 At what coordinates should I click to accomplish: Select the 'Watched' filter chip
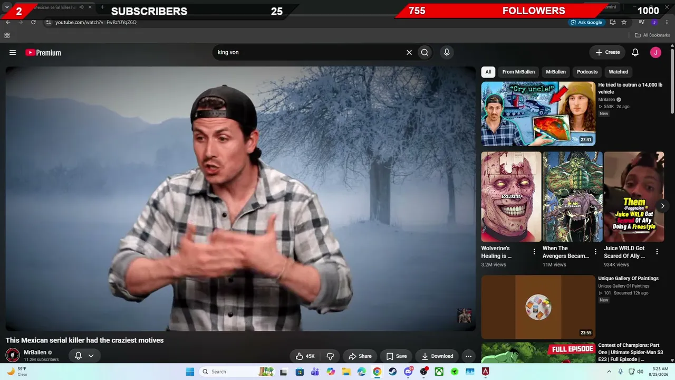tap(619, 72)
